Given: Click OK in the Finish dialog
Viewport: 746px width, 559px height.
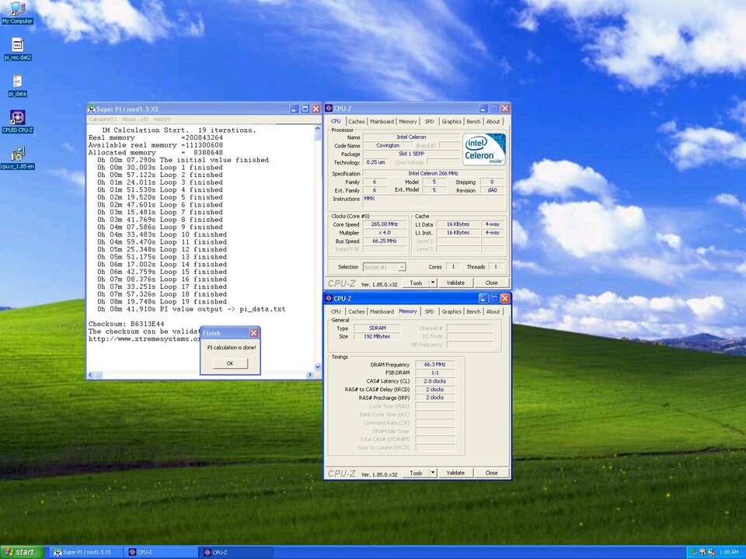Looking at the screenshot, I should [230, 363].
